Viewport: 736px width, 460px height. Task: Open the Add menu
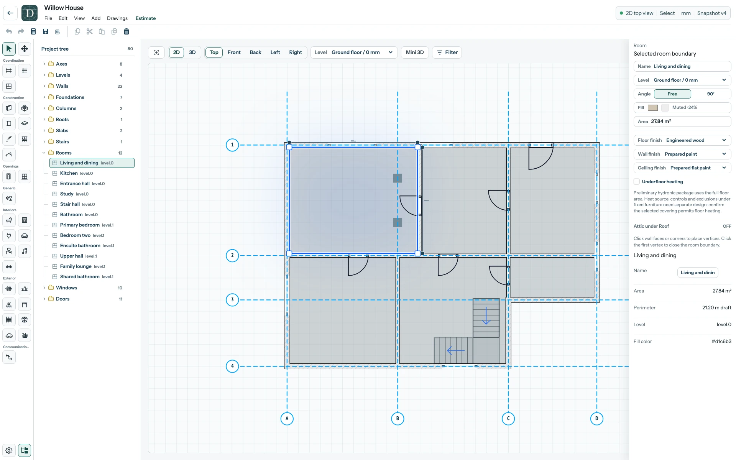click(96, 18)
